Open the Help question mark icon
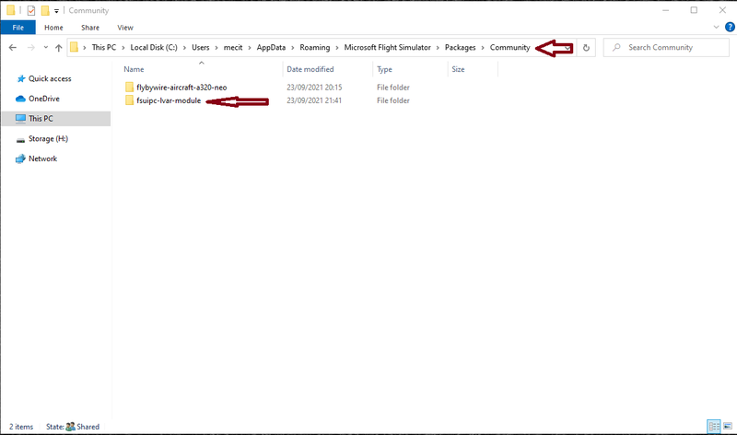This screenshot has height=435, width=737. click(x=730, y=28)
